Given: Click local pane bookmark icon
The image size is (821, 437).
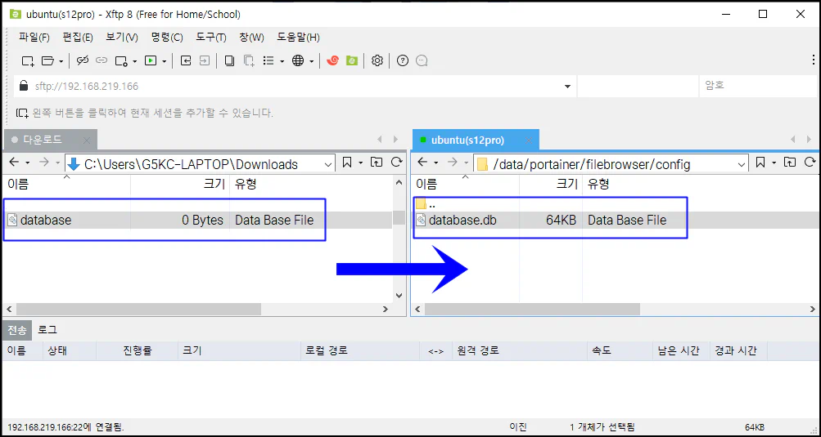Looking at the screenshot, I should tap(346, 163).
